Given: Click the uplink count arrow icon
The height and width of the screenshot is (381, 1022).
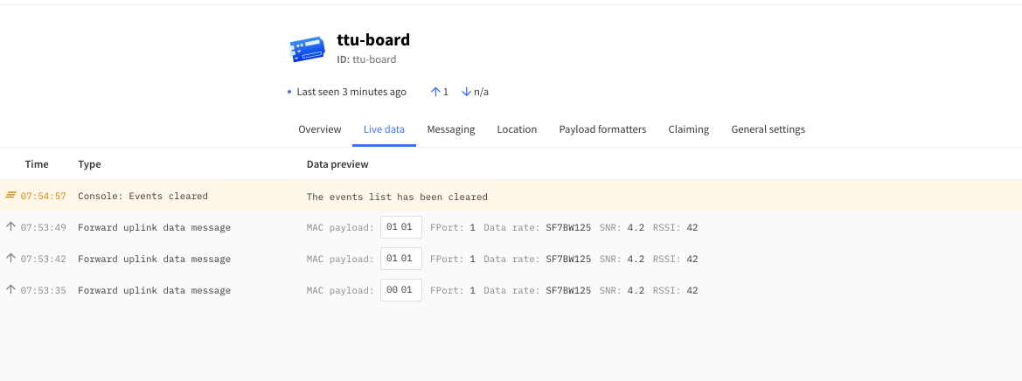Looking at the screenshot, I should tap(435, 92).
